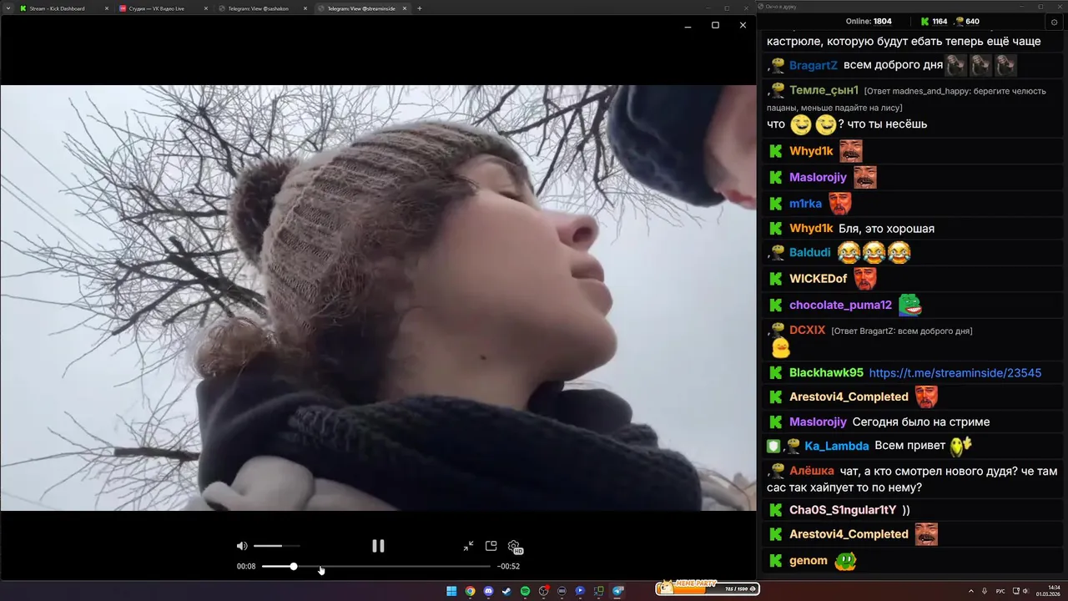Adjust the video volume slider
This screenshot has height=601, width=1068.
point(276,546)
